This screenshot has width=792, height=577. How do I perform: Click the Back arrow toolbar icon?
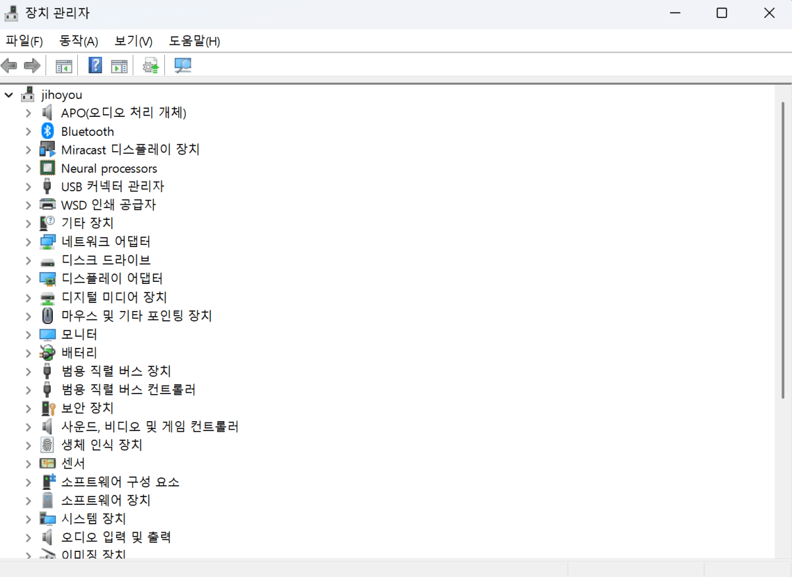9,65
